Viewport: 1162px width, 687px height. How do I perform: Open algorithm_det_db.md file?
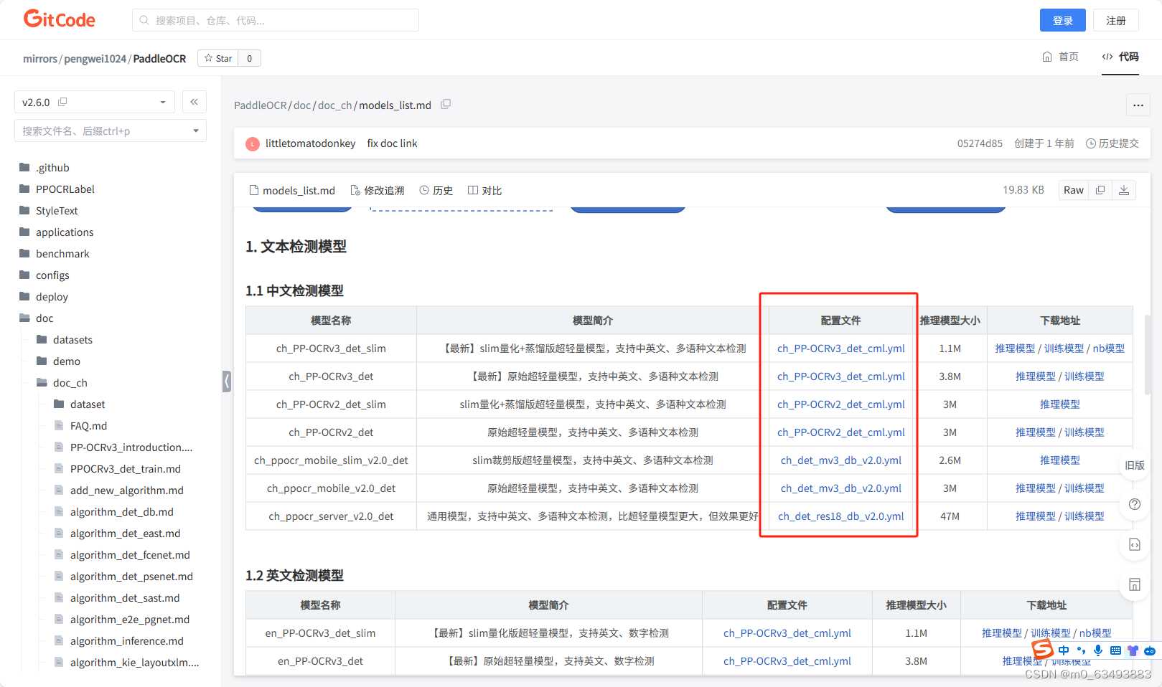tap(122, 512)
